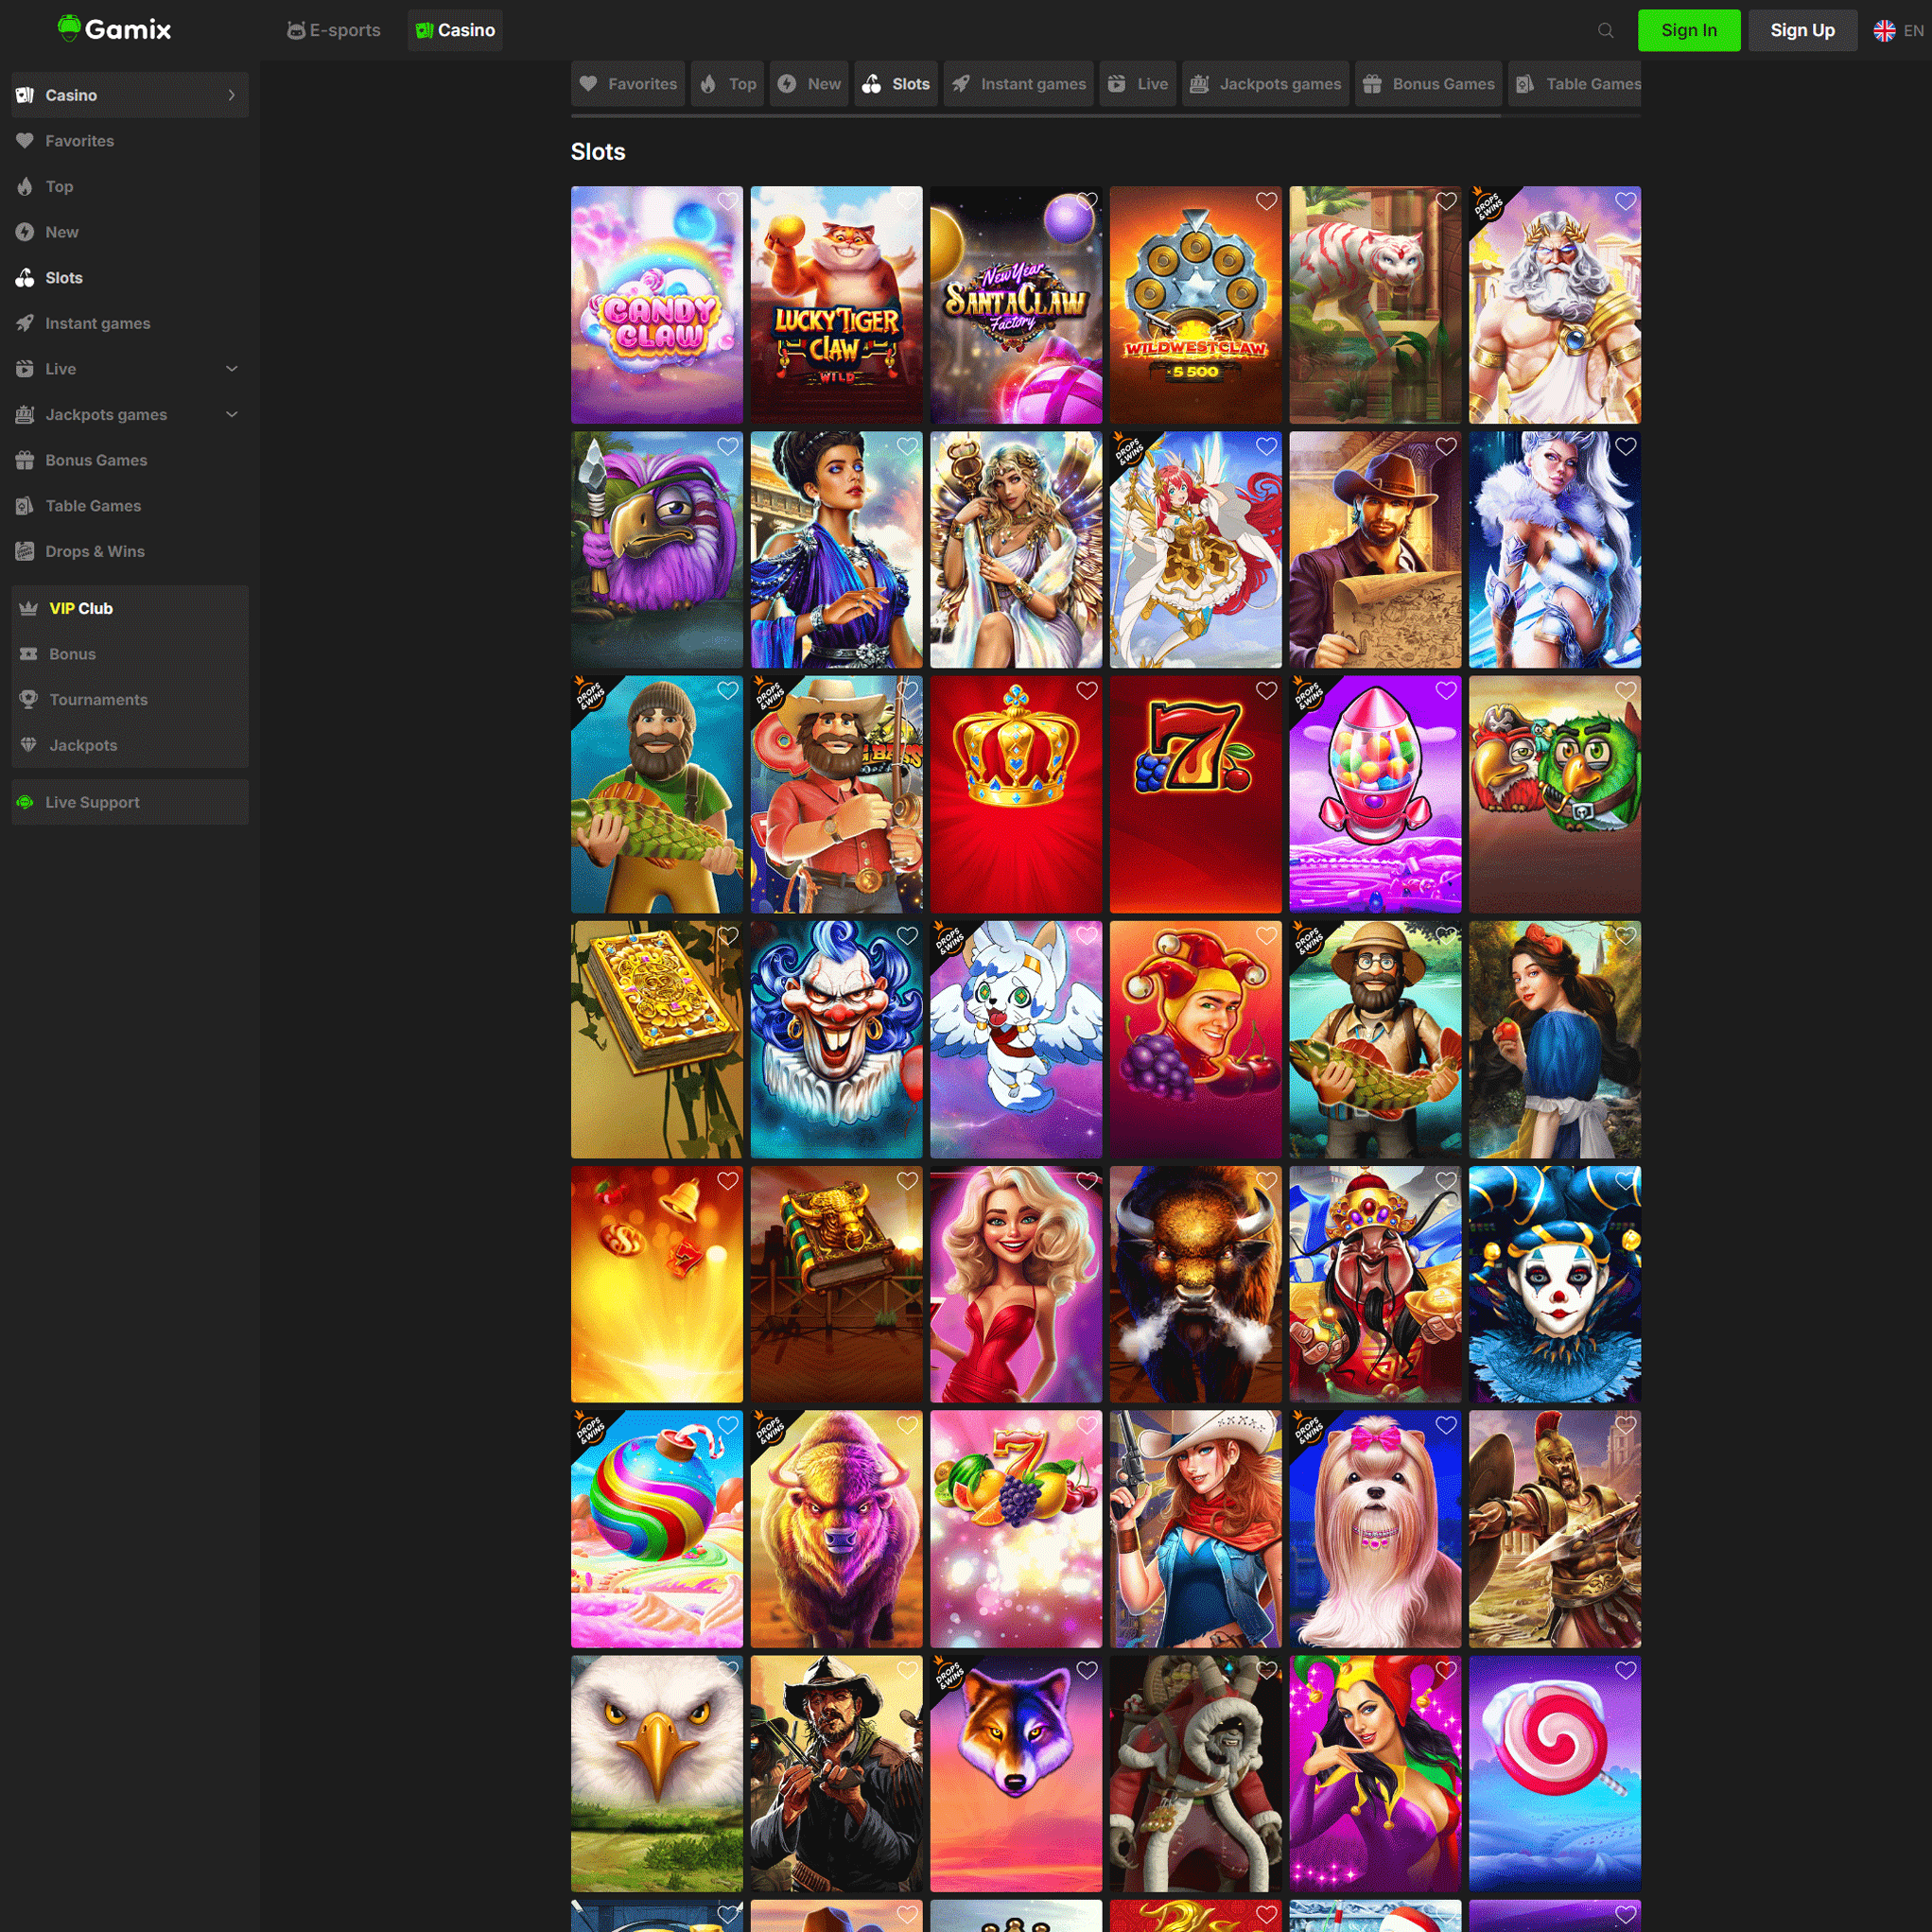Open the Spartan warrior game thumbnail
The width and height of the screenshot is (1932, 1932).
tap(1554, 1528)
